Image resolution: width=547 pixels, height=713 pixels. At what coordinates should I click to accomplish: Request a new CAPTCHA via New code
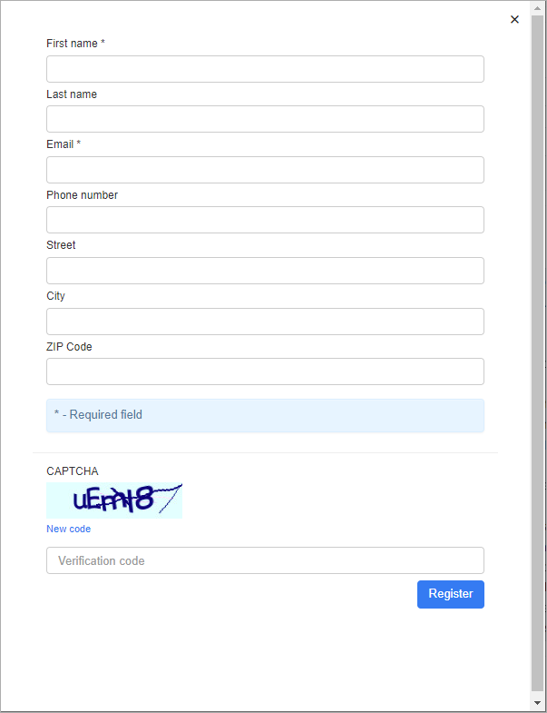(69, 529)
